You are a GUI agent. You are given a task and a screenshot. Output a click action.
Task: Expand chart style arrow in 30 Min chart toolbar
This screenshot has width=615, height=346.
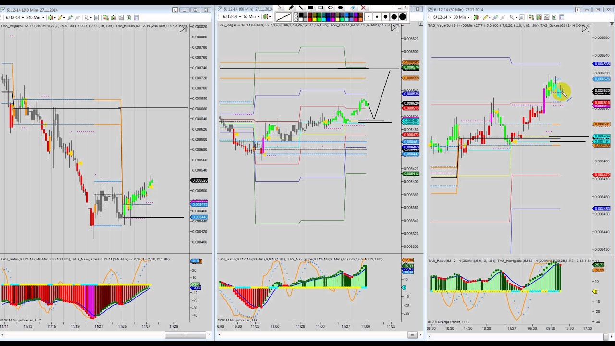click(480, 17)
